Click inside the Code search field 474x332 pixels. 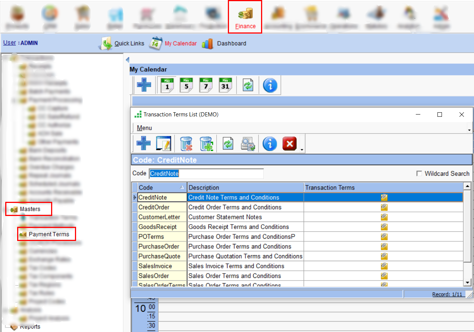pos(206,173)
